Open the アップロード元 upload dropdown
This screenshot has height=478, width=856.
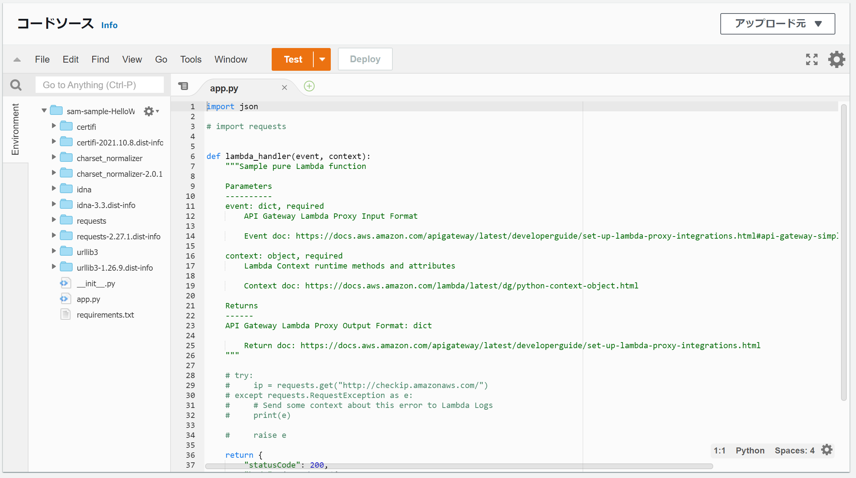777,23
